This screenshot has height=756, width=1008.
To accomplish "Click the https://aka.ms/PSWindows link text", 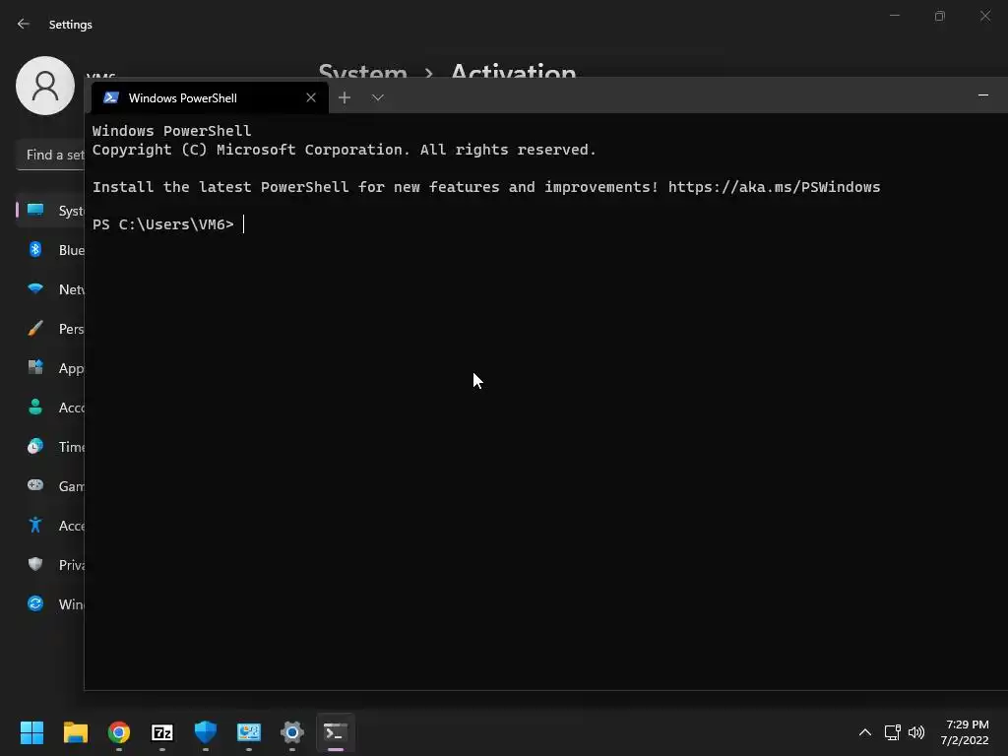I will point(774,187).
